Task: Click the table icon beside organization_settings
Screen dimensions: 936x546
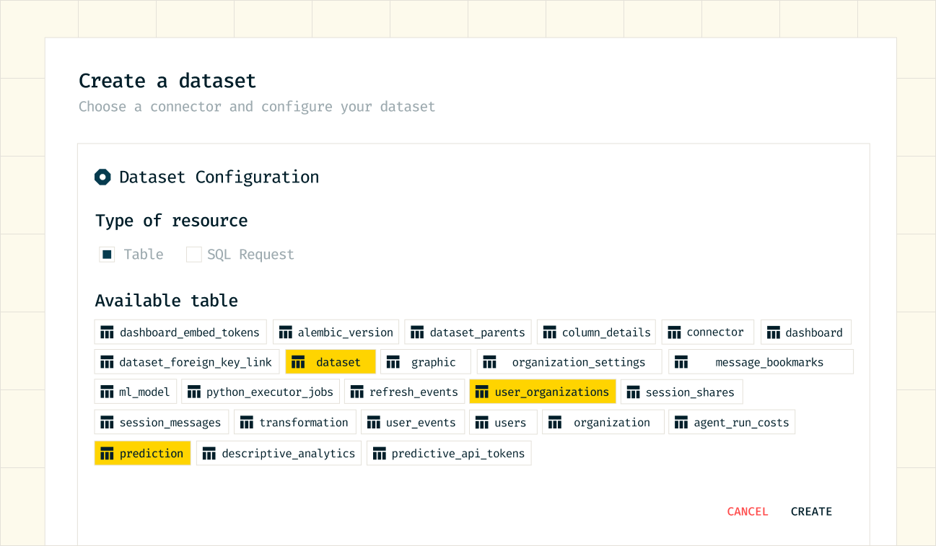Action: pyautogui.click(x=489, y=361)
